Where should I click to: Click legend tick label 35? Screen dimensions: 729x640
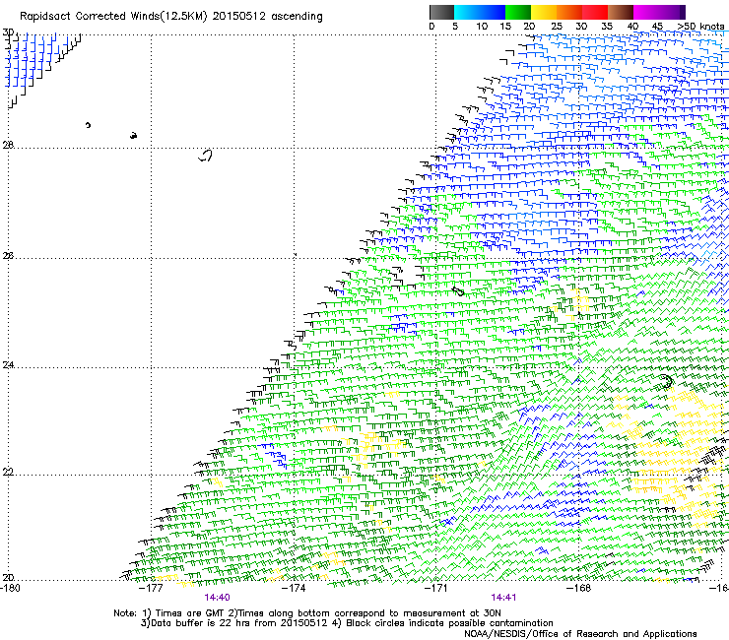click(x=607, y=26)
